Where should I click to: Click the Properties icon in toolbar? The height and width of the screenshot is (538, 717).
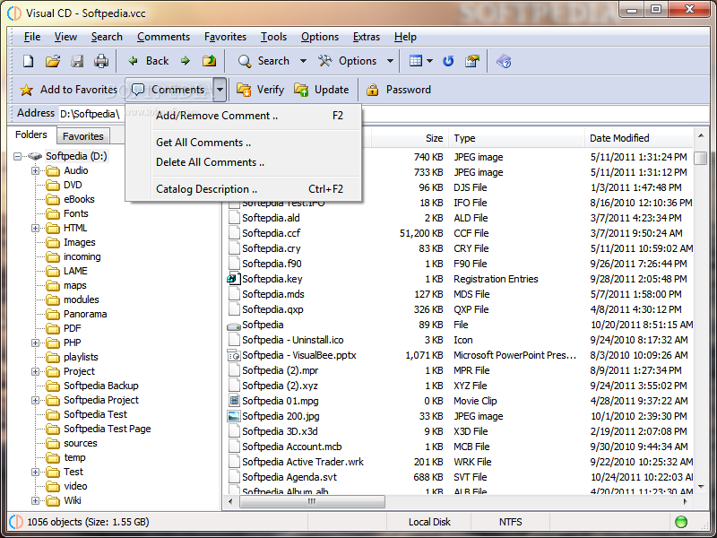[x=472, y=61]
